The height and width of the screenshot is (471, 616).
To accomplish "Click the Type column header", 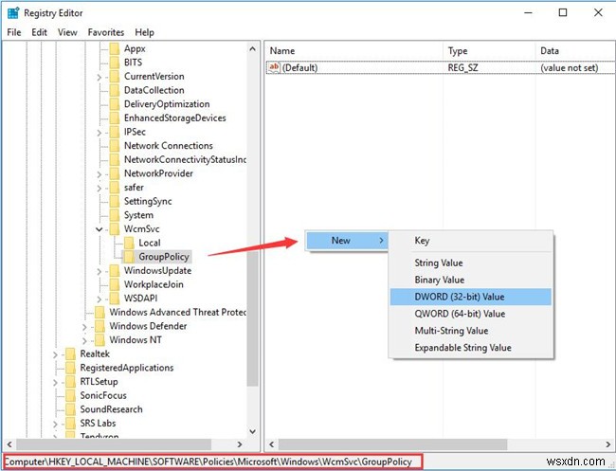I will point(489,50).
